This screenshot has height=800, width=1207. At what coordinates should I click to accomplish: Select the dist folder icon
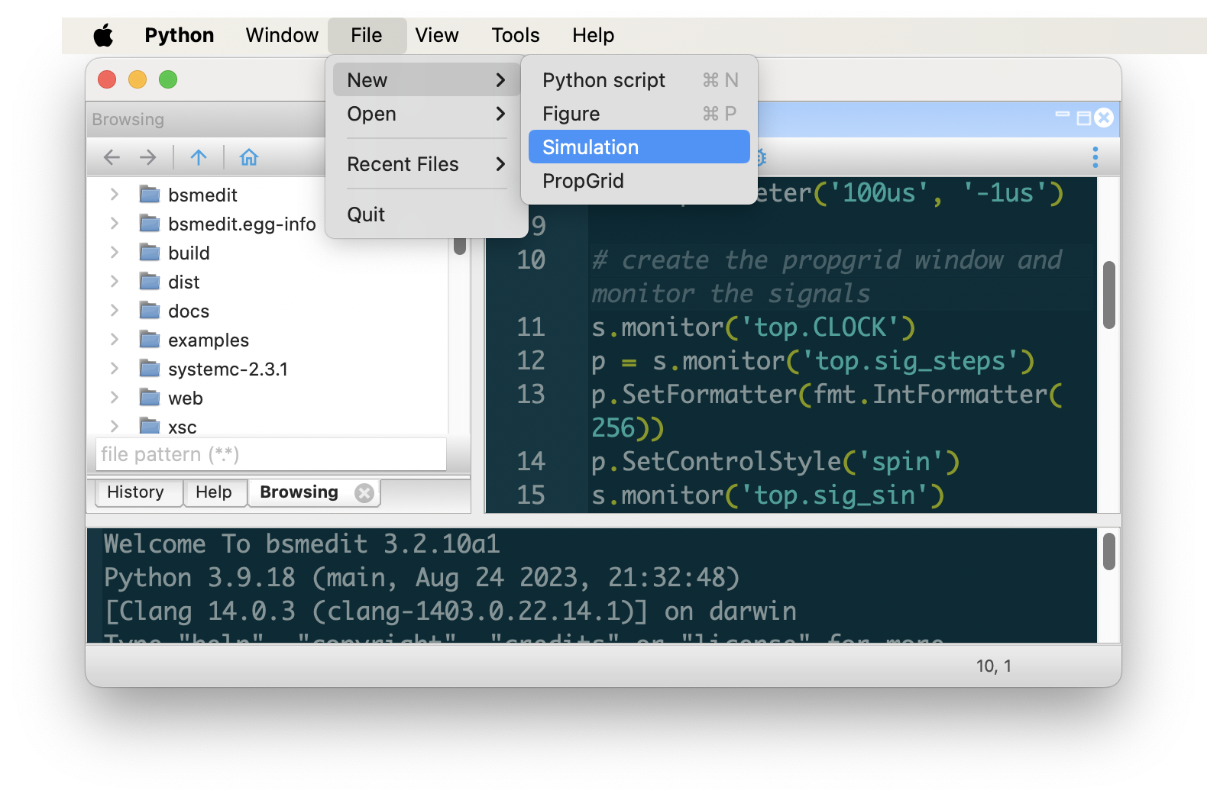(x=150, y=281)
